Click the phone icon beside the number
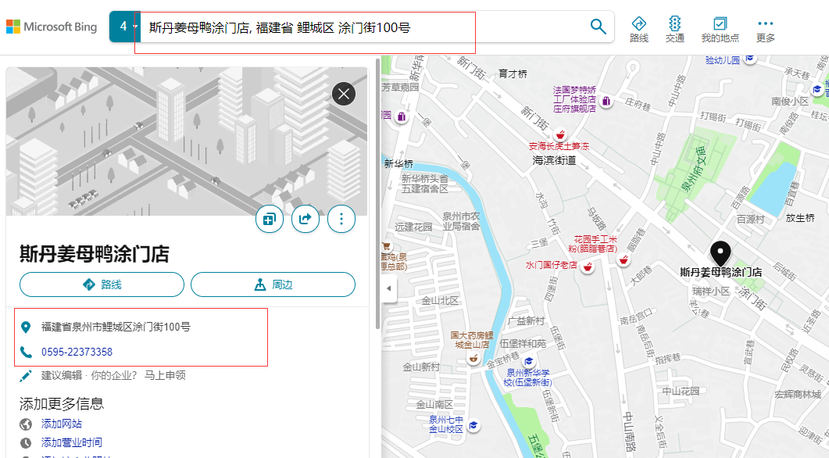 (x=25, y=352)
